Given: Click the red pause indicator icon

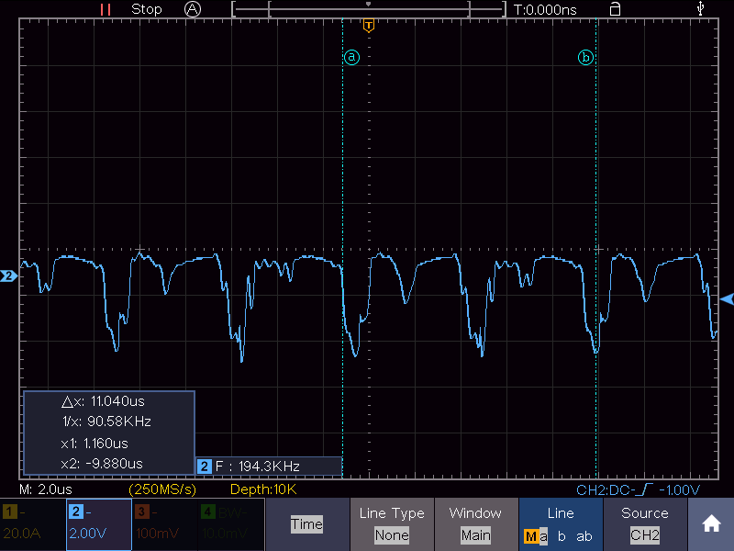Looking at the screenshot, I should [x=106, y=9].
